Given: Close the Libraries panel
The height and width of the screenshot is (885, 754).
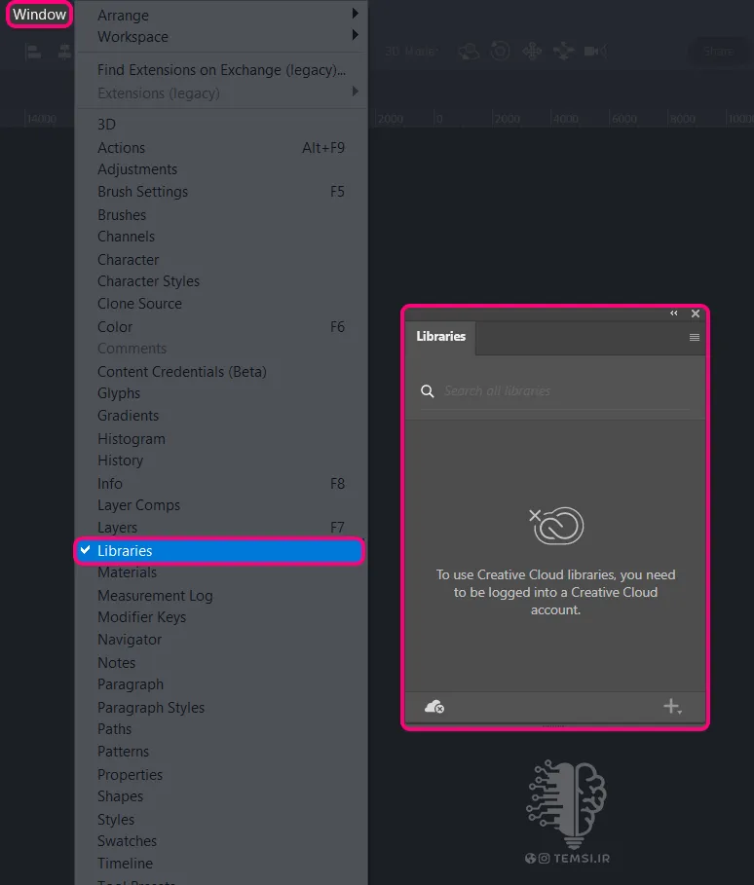Looking at the screenshot, I should click(x=696, y=313).
